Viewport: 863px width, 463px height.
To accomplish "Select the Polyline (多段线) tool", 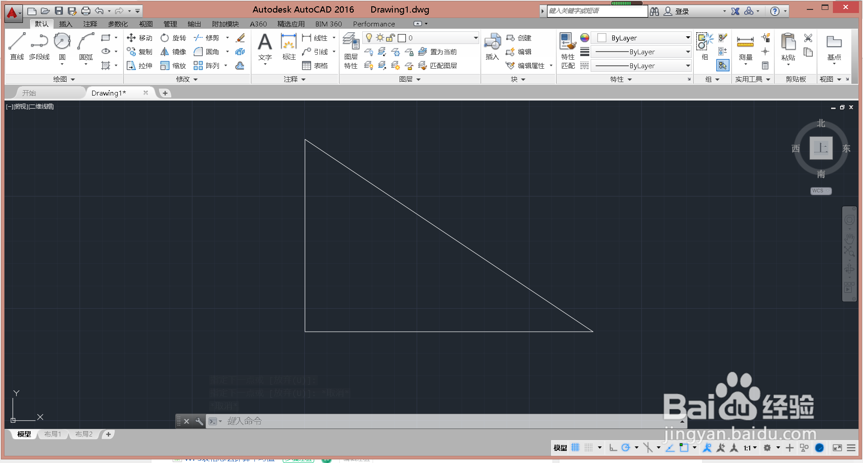I will point(39,46).
